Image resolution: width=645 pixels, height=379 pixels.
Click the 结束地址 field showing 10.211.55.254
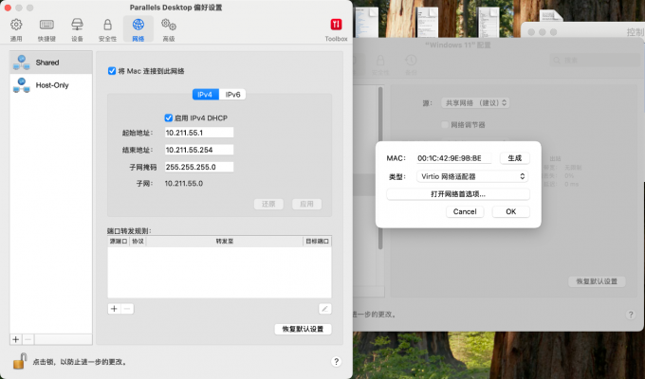[199, 150]
